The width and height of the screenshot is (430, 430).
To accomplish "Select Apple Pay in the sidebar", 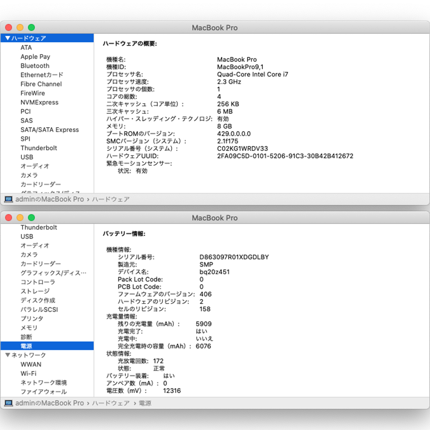I will [35, 56].
